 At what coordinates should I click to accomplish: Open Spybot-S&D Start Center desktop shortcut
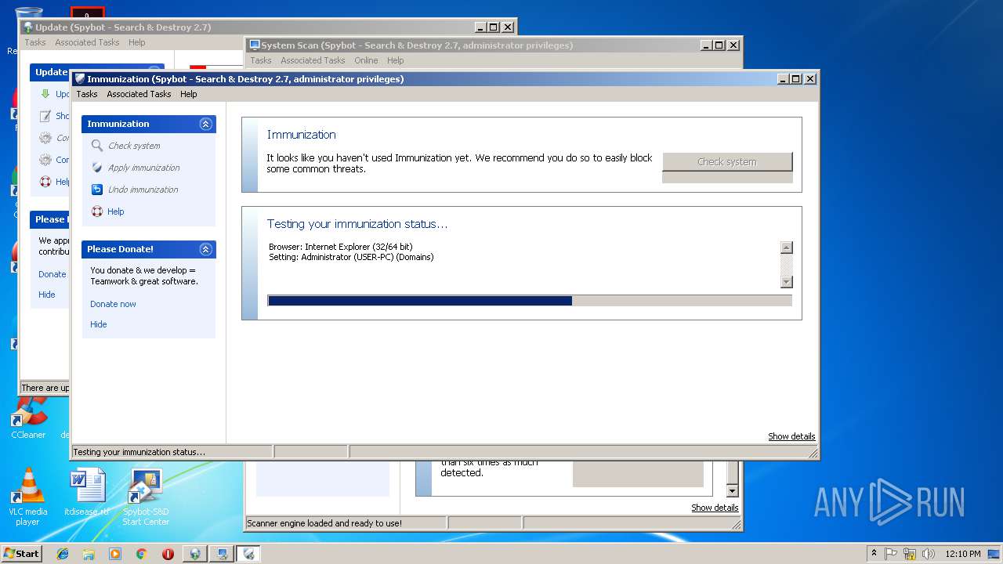click(146, 497)
